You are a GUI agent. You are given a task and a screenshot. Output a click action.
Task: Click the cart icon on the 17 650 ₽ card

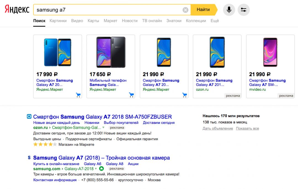[132, 95]
